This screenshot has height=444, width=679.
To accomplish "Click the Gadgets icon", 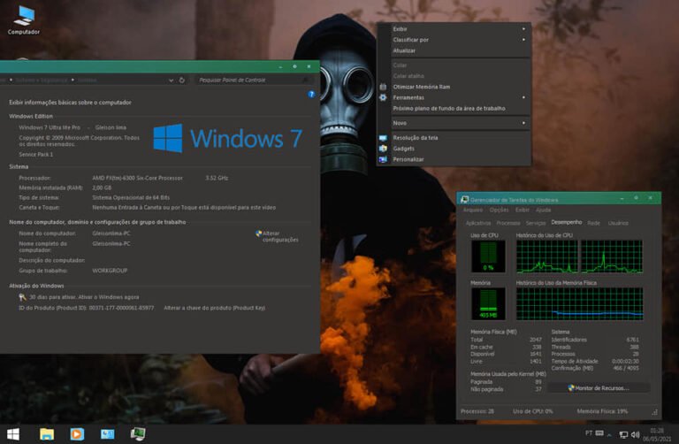I will [x=383, y=149].
